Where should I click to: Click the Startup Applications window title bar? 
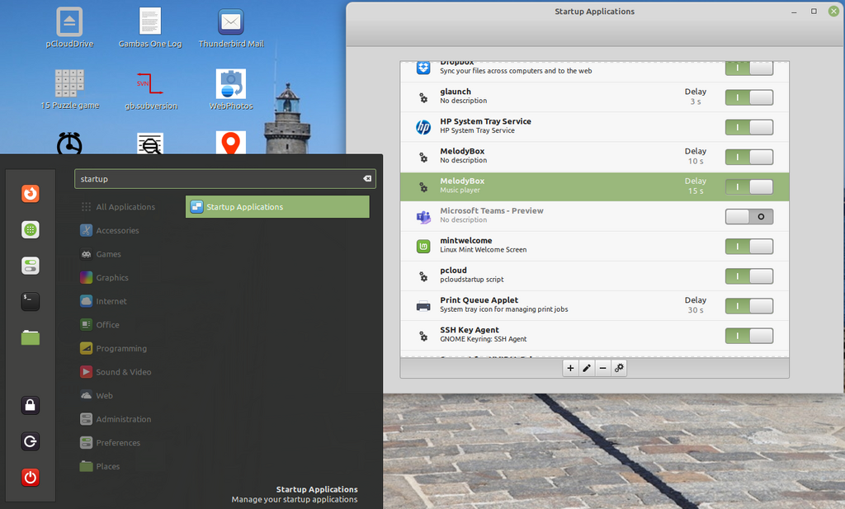tap(594, 12)
